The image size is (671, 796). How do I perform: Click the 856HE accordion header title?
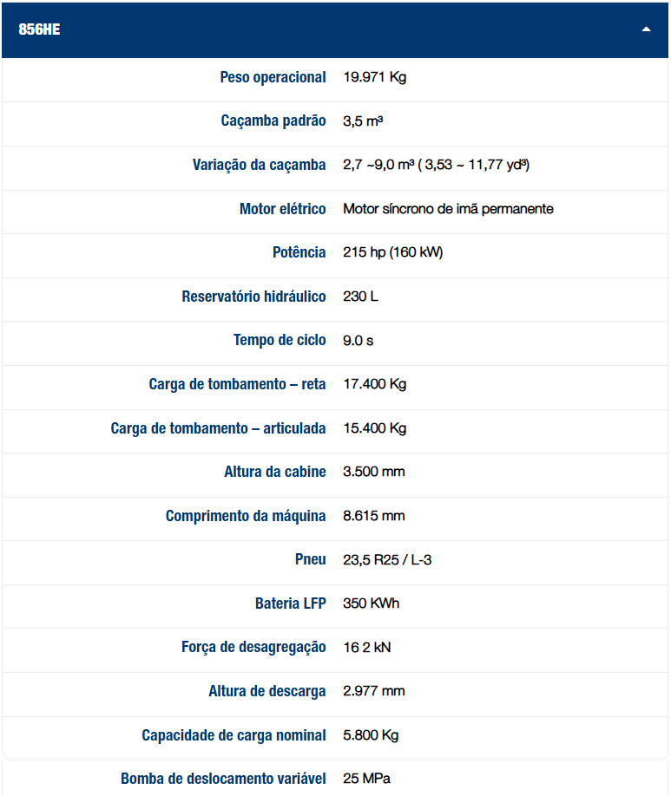(x=39, y=29)
